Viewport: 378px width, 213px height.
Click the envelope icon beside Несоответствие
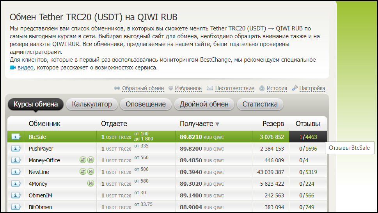[210, 89]
